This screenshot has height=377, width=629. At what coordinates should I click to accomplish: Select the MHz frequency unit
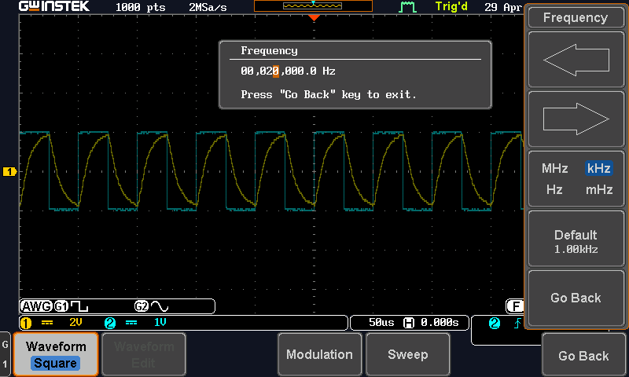click(x=554, y=169)
